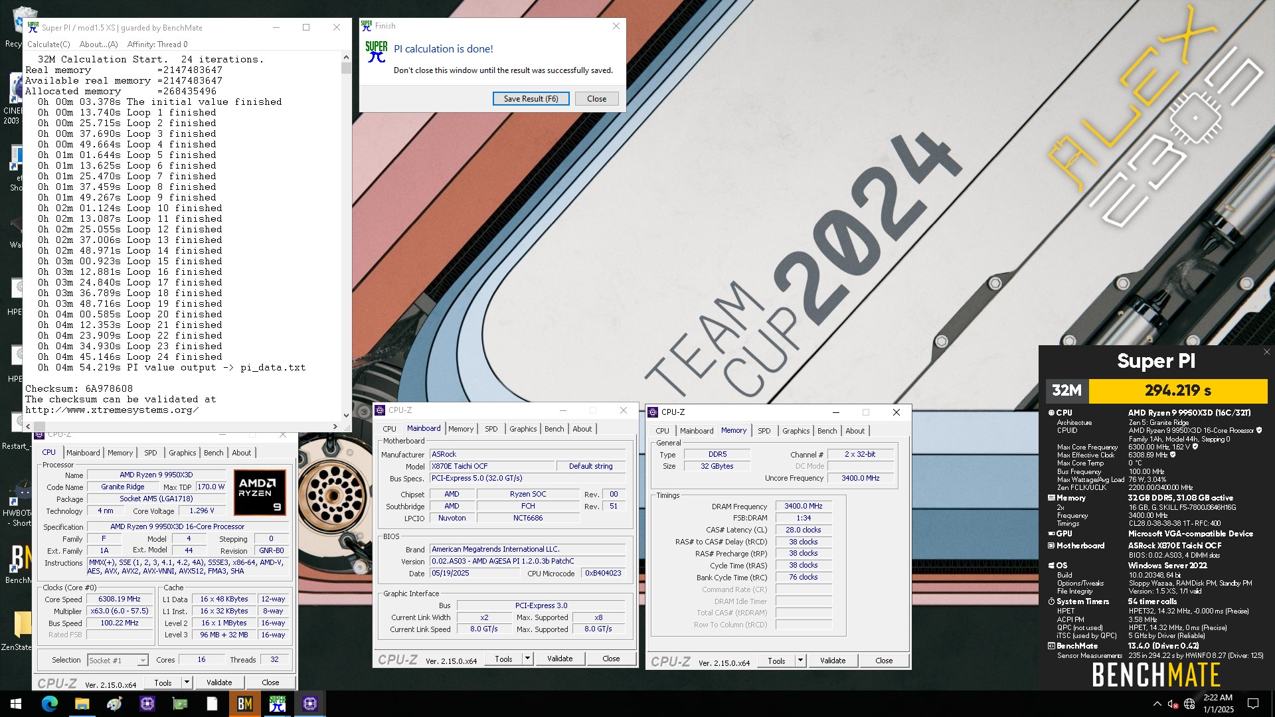
Task: Click scroll-up arrow in Super PI log
Action: click(346, 57)
